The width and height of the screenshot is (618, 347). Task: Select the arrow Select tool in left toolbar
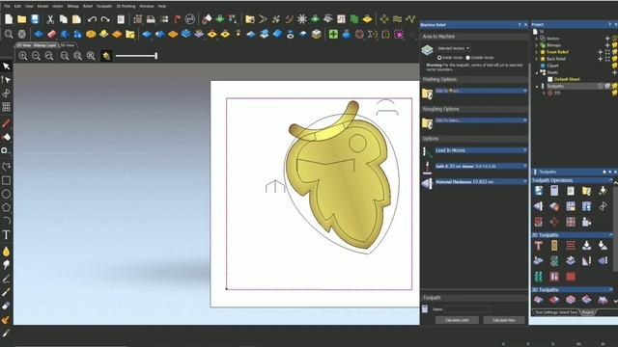[x=7, y=67]
